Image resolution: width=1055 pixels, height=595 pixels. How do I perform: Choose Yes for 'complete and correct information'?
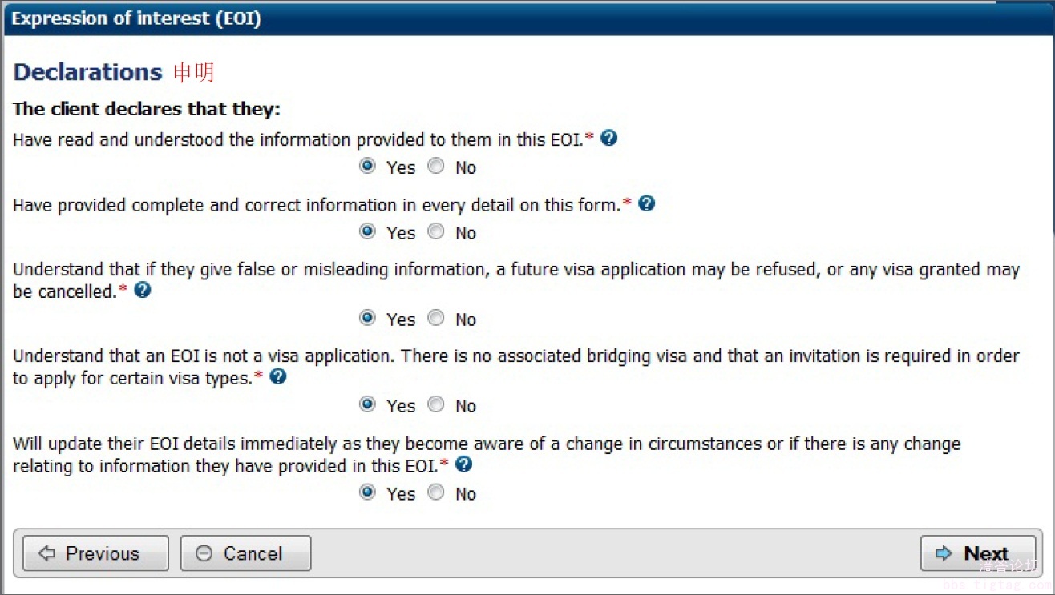368,232
